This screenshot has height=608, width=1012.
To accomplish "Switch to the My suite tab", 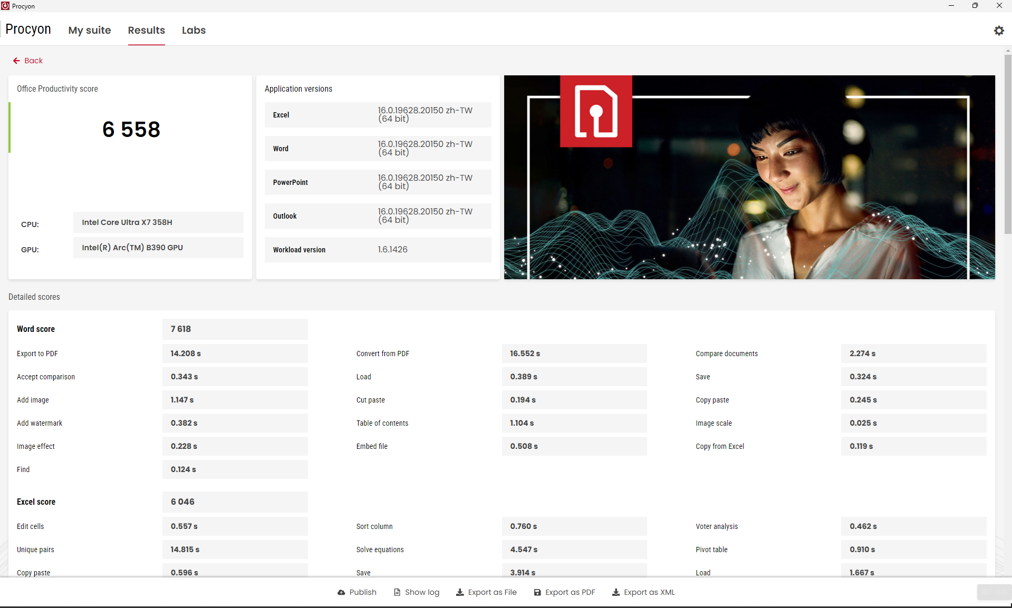I will [x=90, y=30].
